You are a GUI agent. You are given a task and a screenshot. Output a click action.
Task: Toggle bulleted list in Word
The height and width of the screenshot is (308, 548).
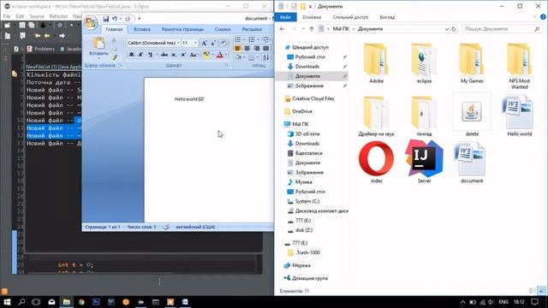[238, 39]
